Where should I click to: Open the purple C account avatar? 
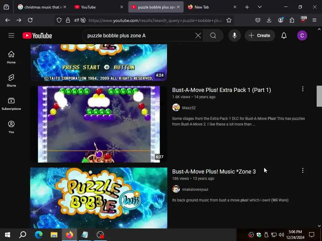pos(302,35)
